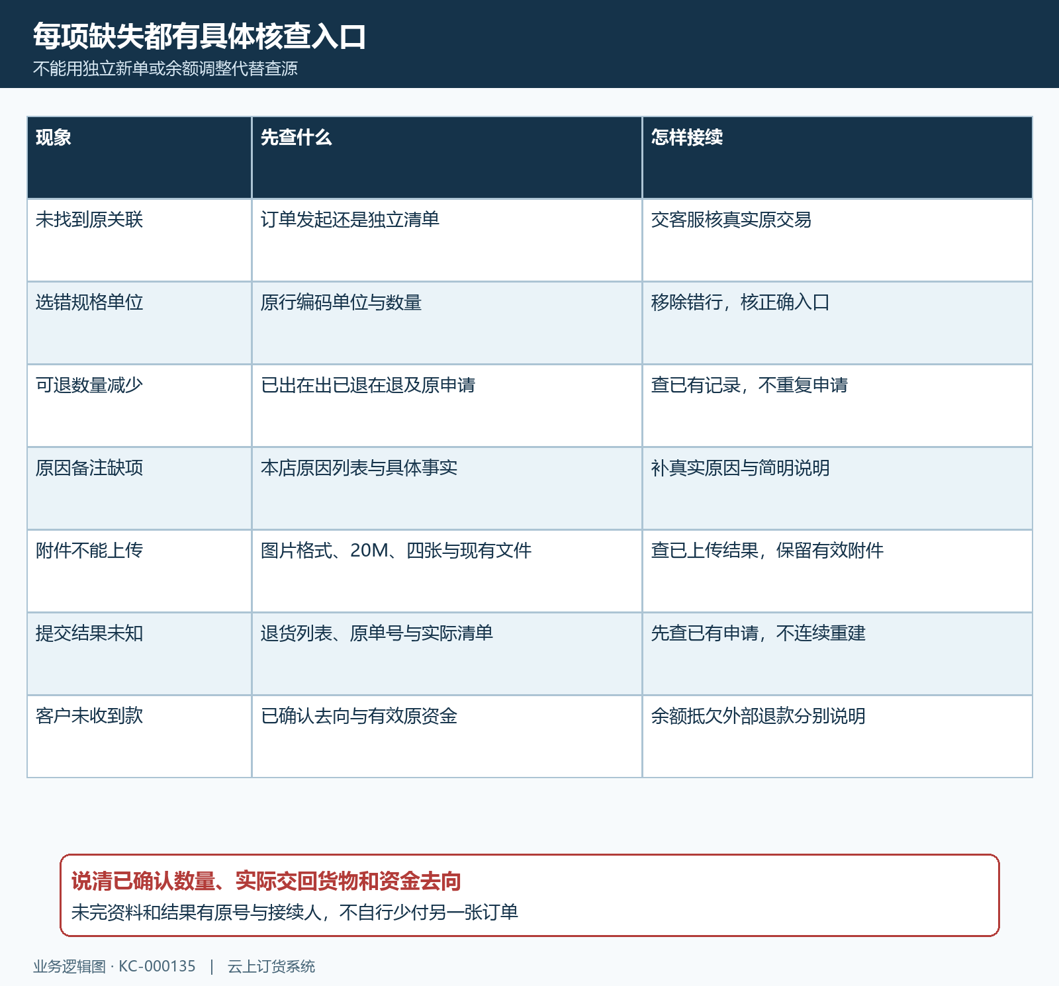Select the cell 补真实原因与简明说明
Viewport: 1059px width, 986px height.
(837, 488)
